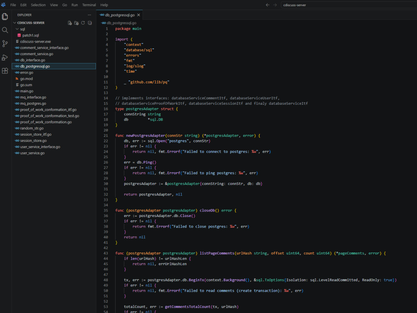The width and height of the screenshot is (417, 313).
Task: Click db_postgressql.go in the breadcrumb bar
Action: pyautogui.click(x=121, y=23)
